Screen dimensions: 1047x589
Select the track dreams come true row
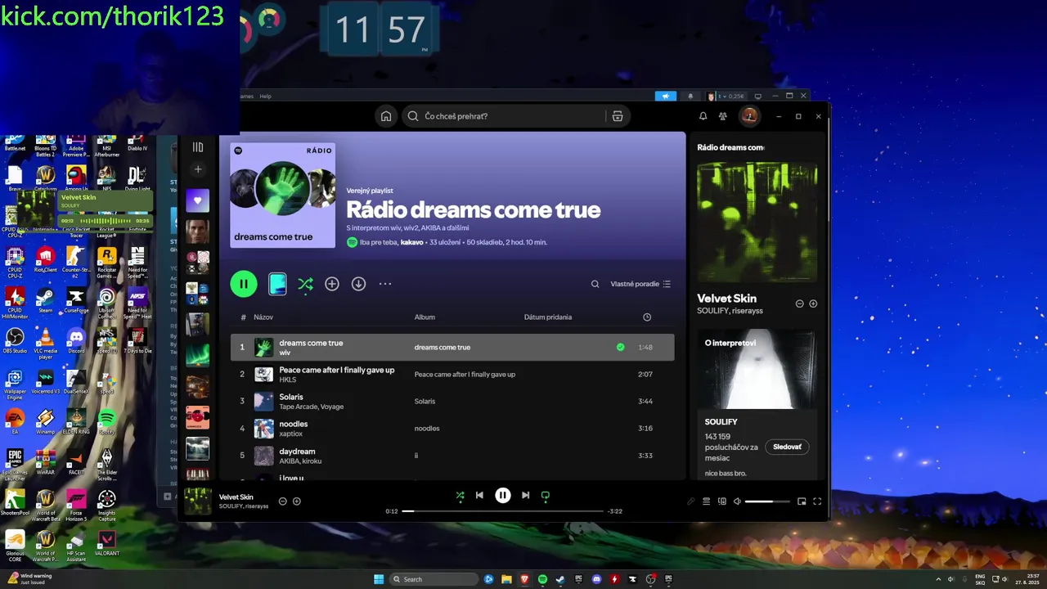pos(452,347)
